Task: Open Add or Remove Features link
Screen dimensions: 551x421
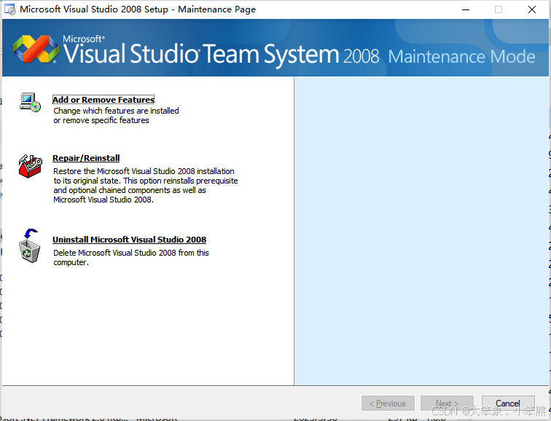Action: click(103, 100)
